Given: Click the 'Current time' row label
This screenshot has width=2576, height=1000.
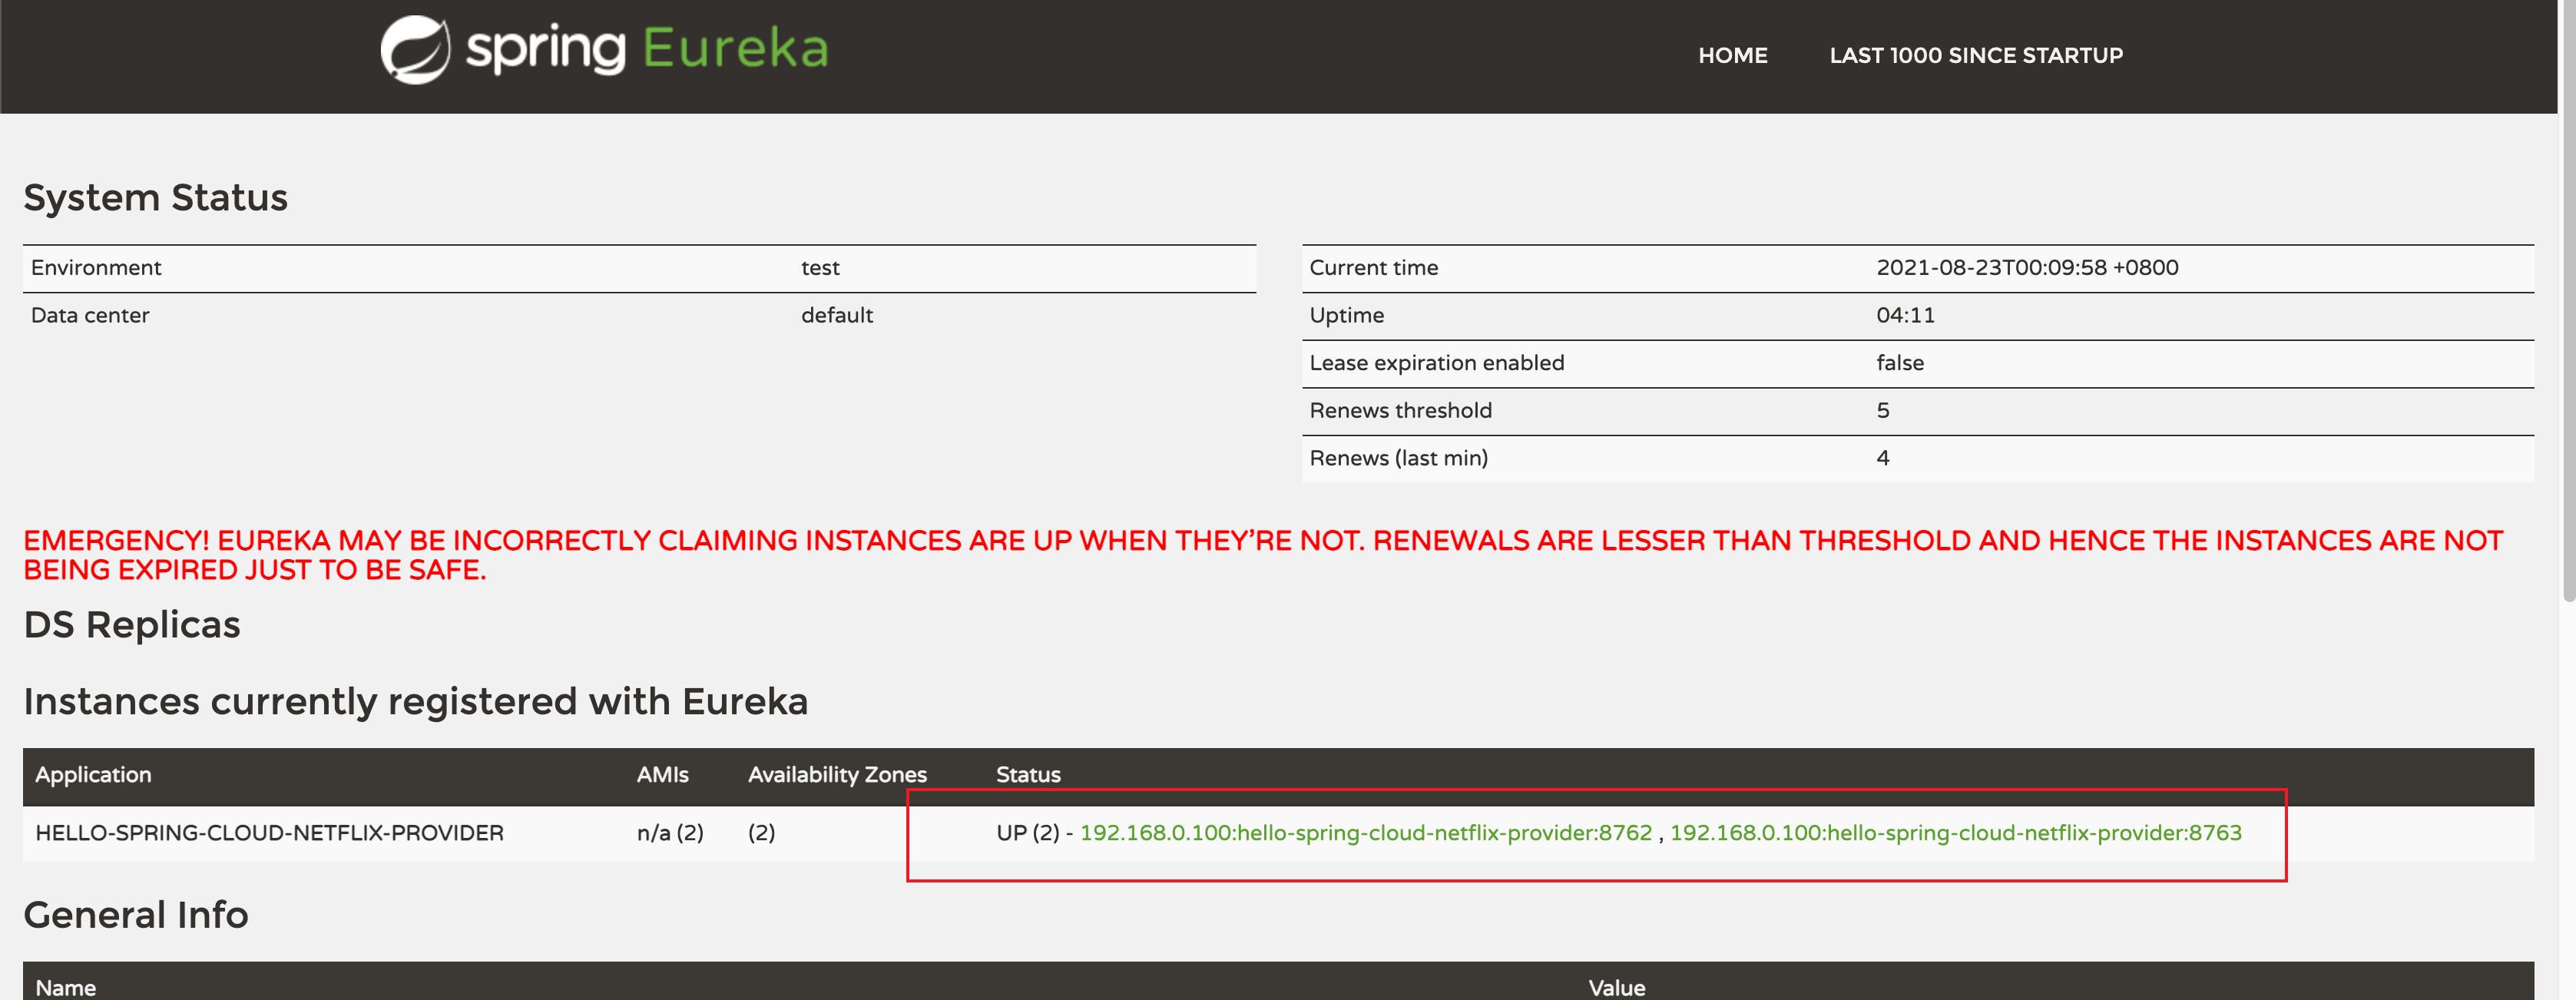Looking at the screenshot, I should pos(1373,268).
